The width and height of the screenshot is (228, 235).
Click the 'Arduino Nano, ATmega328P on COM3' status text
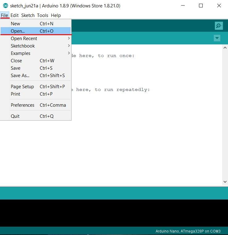point(188,231)
